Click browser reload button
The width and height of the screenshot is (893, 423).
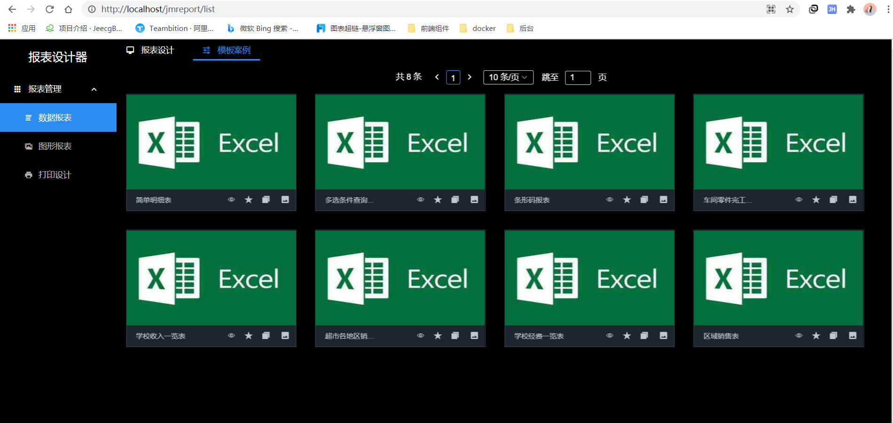49,9
